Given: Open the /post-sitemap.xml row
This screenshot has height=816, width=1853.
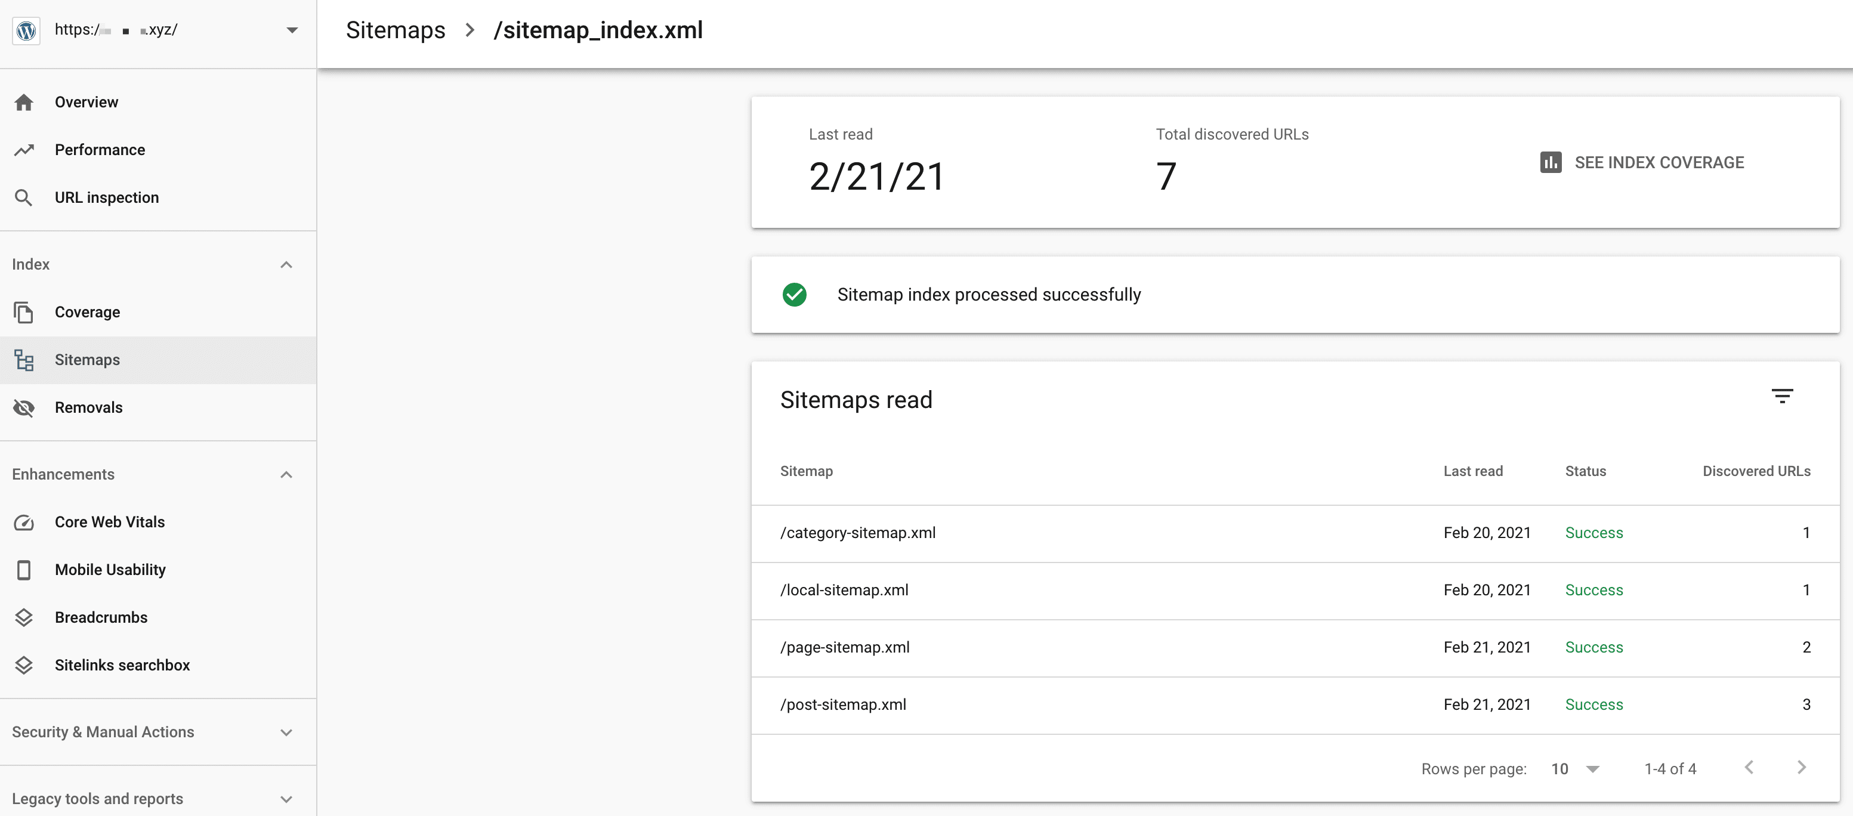Looking at the screenshot, I should (x=843, y=704).
